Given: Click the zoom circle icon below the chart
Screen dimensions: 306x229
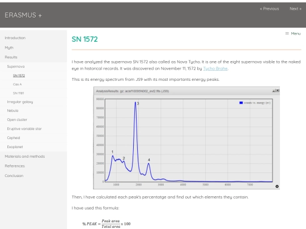Looking at the screenshot, I should [277, 187].
